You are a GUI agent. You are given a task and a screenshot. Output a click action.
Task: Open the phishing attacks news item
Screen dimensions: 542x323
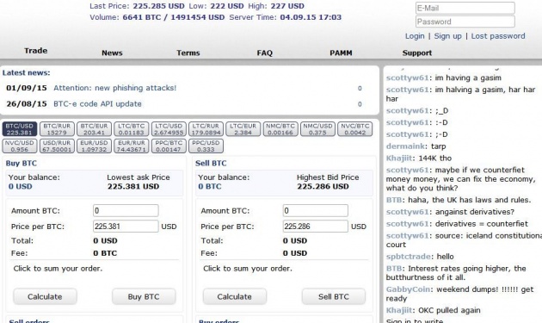114,88
